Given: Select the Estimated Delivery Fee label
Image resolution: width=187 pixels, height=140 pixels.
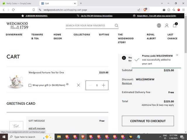Looking at the screenshot, I should [x=136, y=92].
